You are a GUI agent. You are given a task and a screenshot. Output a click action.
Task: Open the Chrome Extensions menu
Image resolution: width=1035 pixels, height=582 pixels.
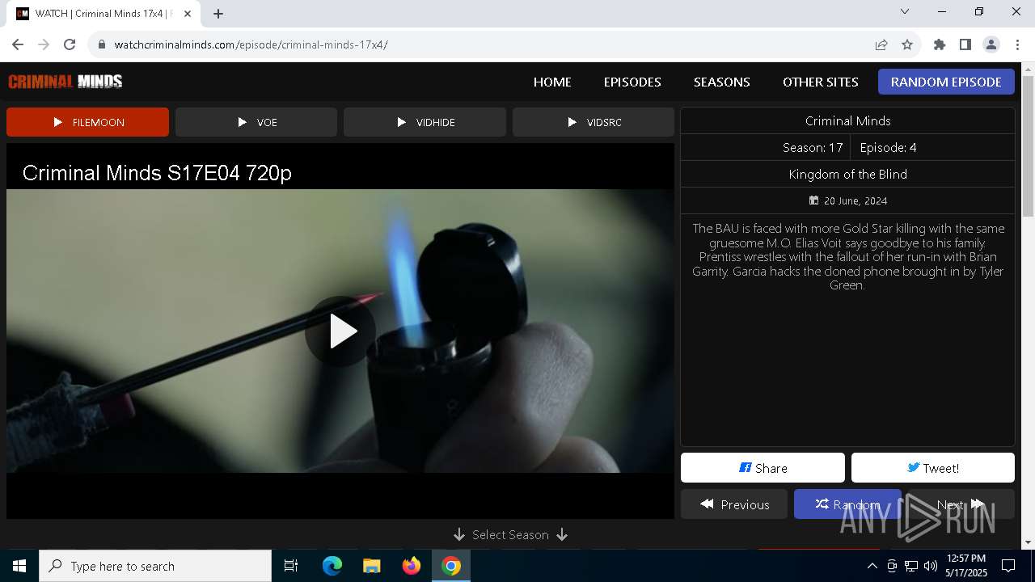click(x=940, y=44)
